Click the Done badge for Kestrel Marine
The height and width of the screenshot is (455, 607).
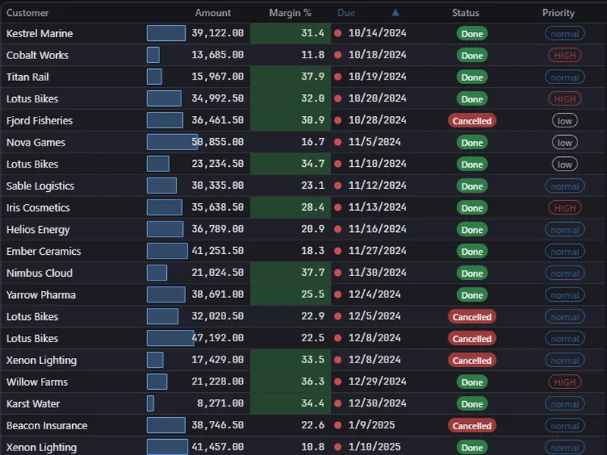tap(472, 33)
